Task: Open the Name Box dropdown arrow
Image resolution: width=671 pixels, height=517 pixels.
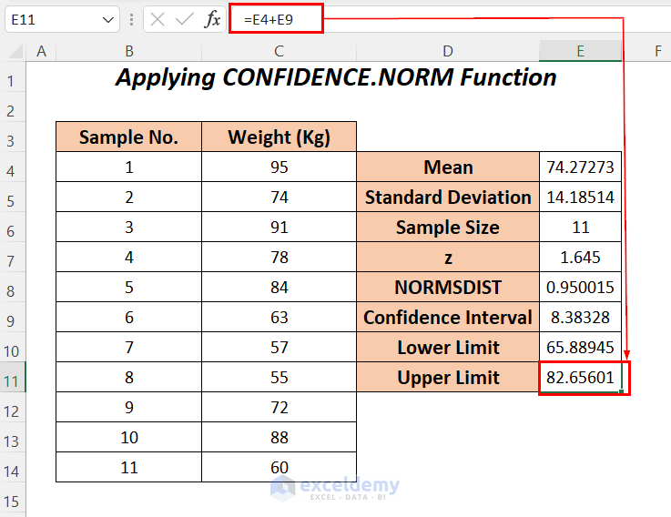Action: [108, 20]
